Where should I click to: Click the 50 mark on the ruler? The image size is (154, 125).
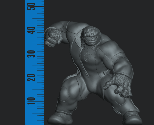31,6
